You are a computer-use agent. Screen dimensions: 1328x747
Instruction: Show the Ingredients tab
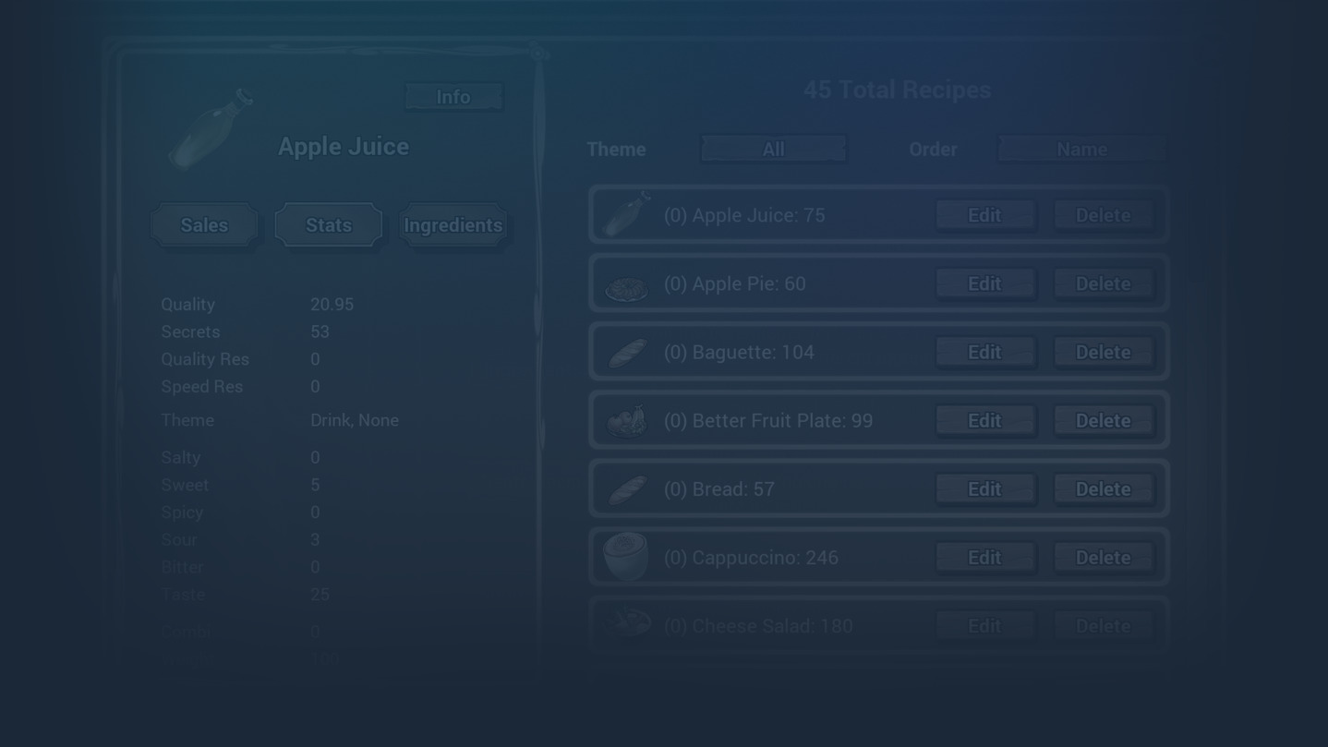453,225
